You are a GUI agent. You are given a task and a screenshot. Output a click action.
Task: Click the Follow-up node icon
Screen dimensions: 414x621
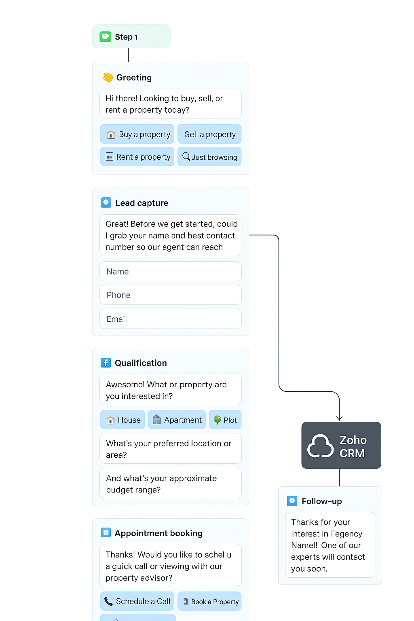pos(292,501)
